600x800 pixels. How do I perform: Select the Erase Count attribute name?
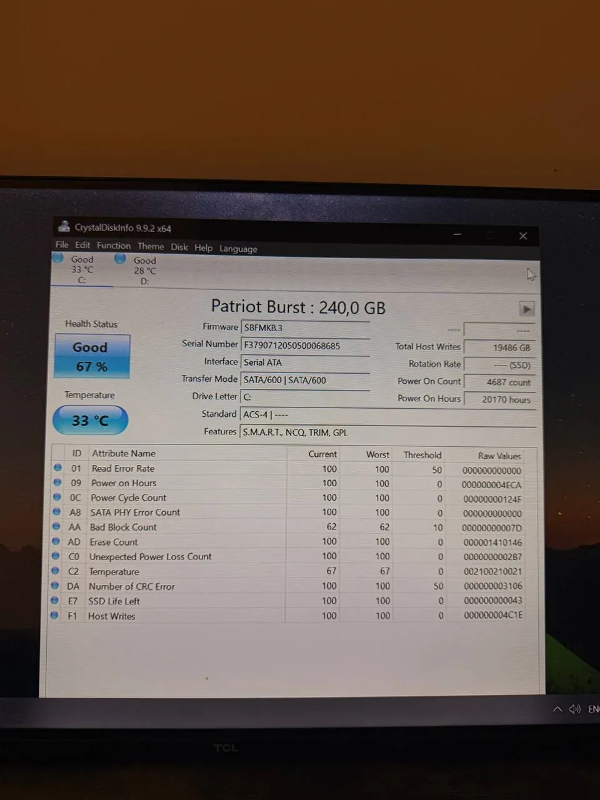click(114, 542)
